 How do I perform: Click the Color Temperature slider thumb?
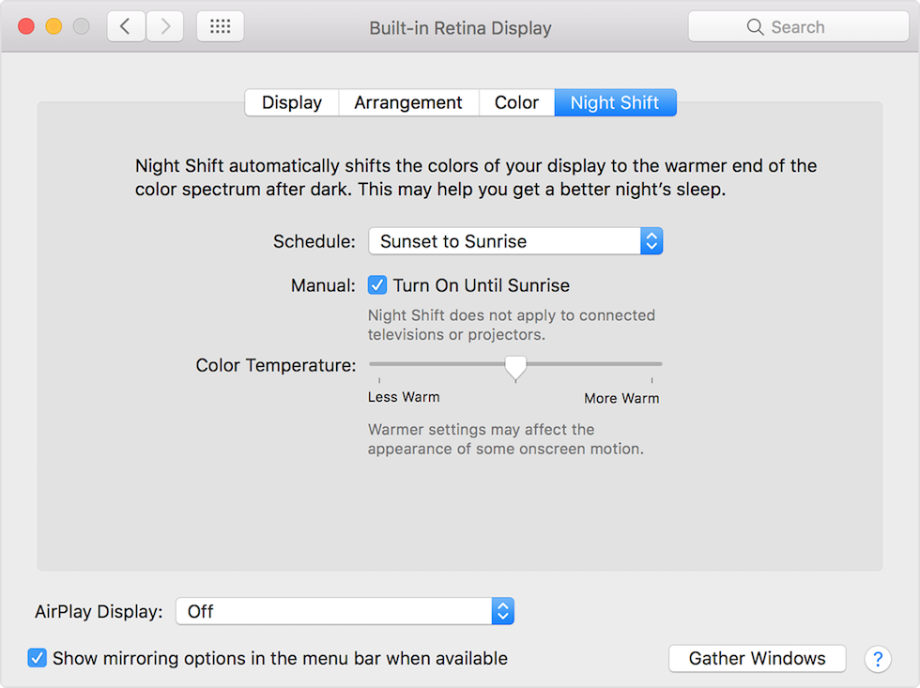pos(515,368)
